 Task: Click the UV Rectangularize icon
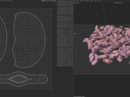click(x=58, y=38)
